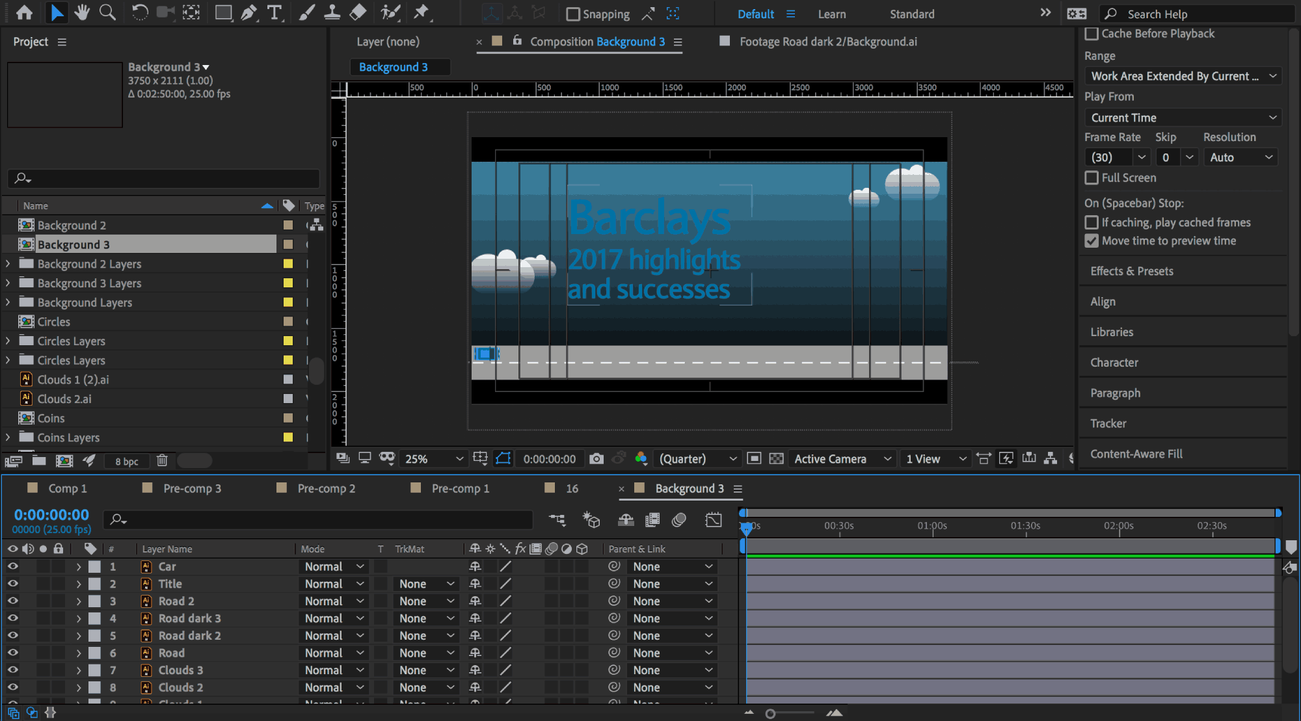Screen dimensions: 1301x721
Task: Click the region of interest icon
Action: [x=754, y=459]
